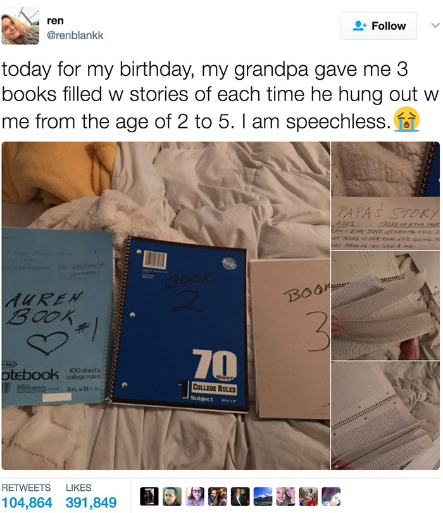Open the @renblankk handle link

(75, 35)
